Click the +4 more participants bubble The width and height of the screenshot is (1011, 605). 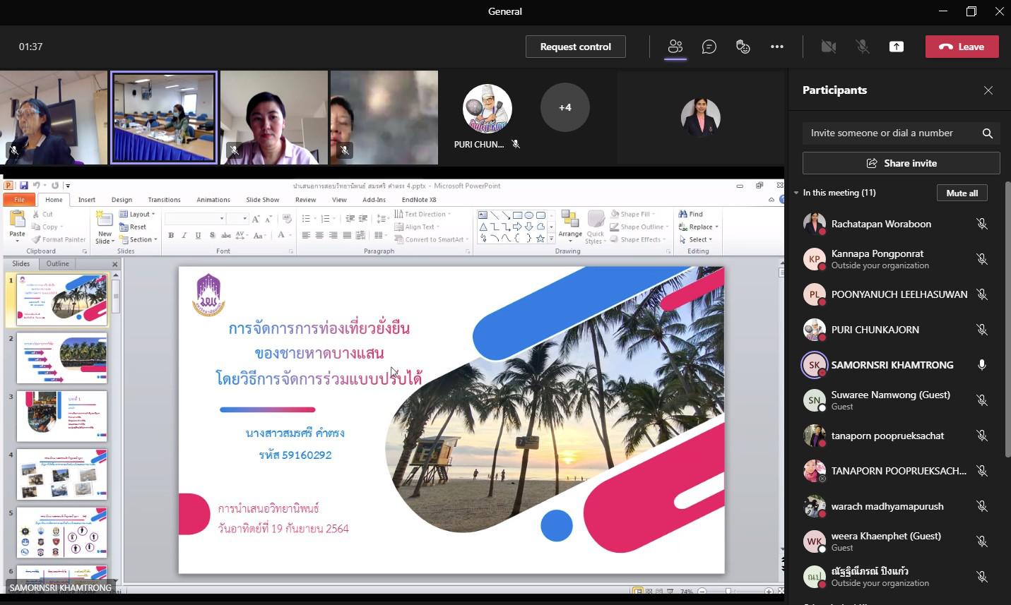(x=564, y=107)
